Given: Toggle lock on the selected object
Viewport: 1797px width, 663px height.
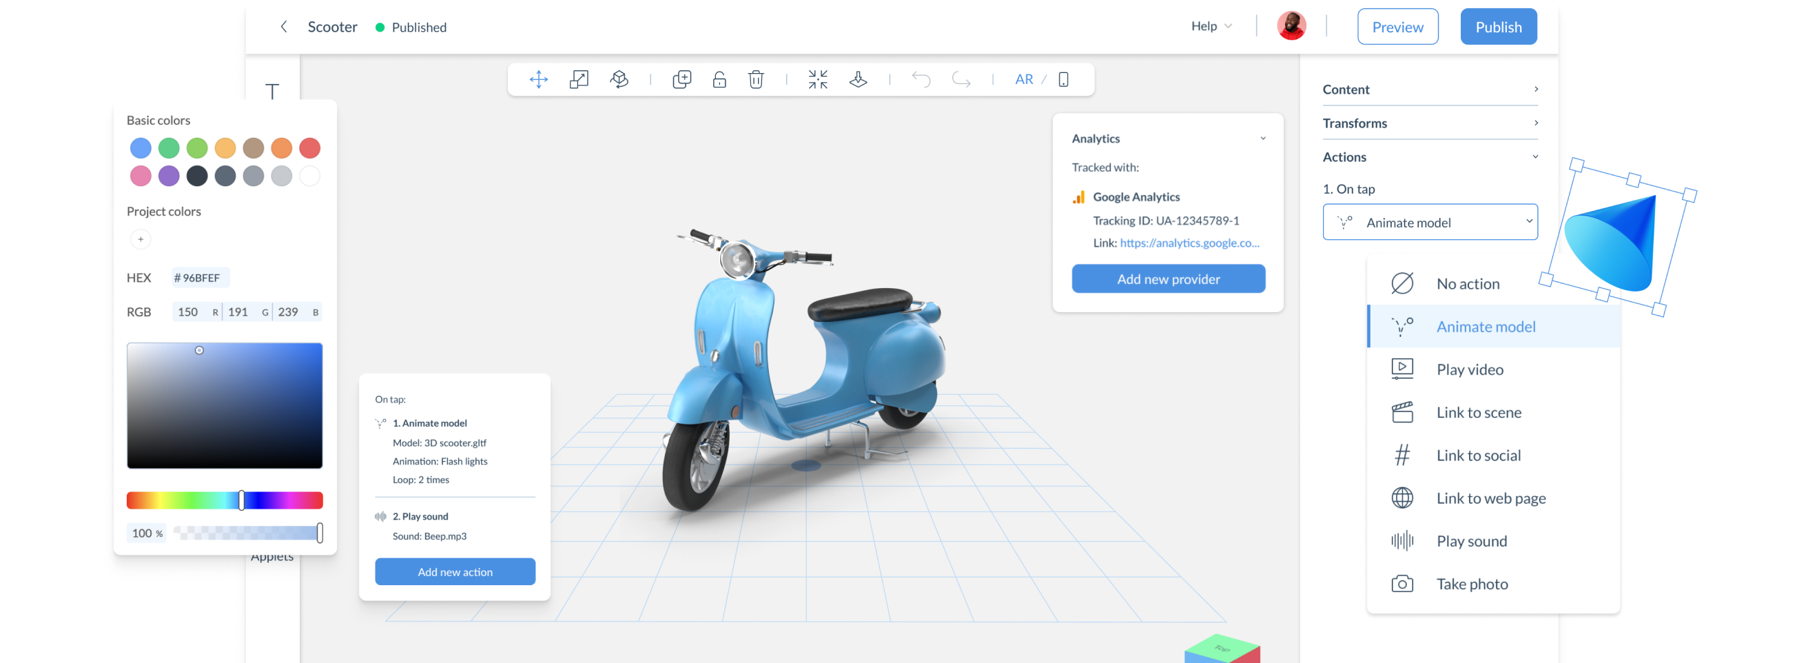Looking at the screenshot, I should click(719, 79).
